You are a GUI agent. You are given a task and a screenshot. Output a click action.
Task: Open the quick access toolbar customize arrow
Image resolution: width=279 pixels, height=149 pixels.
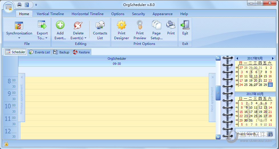(36, 5)
